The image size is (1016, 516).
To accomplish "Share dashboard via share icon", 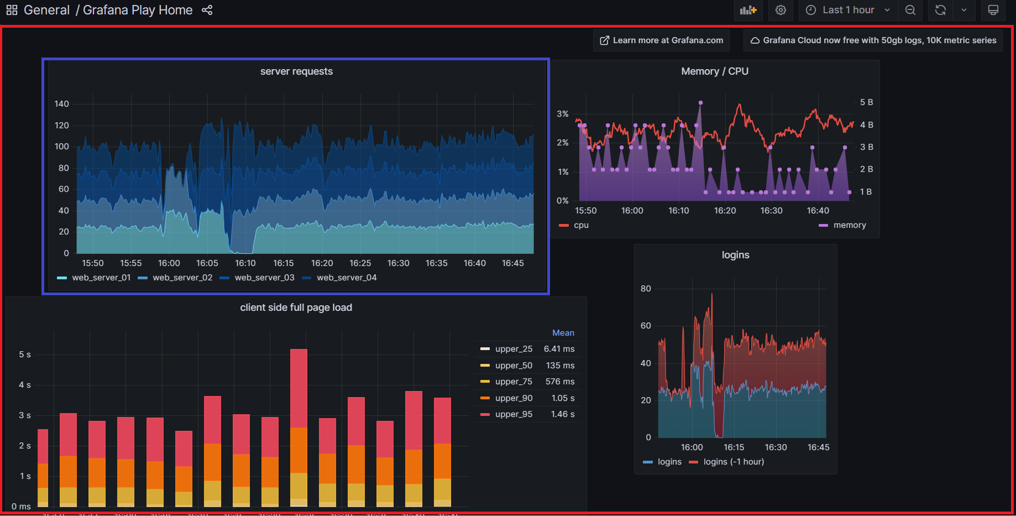I will tap(207, 10).
